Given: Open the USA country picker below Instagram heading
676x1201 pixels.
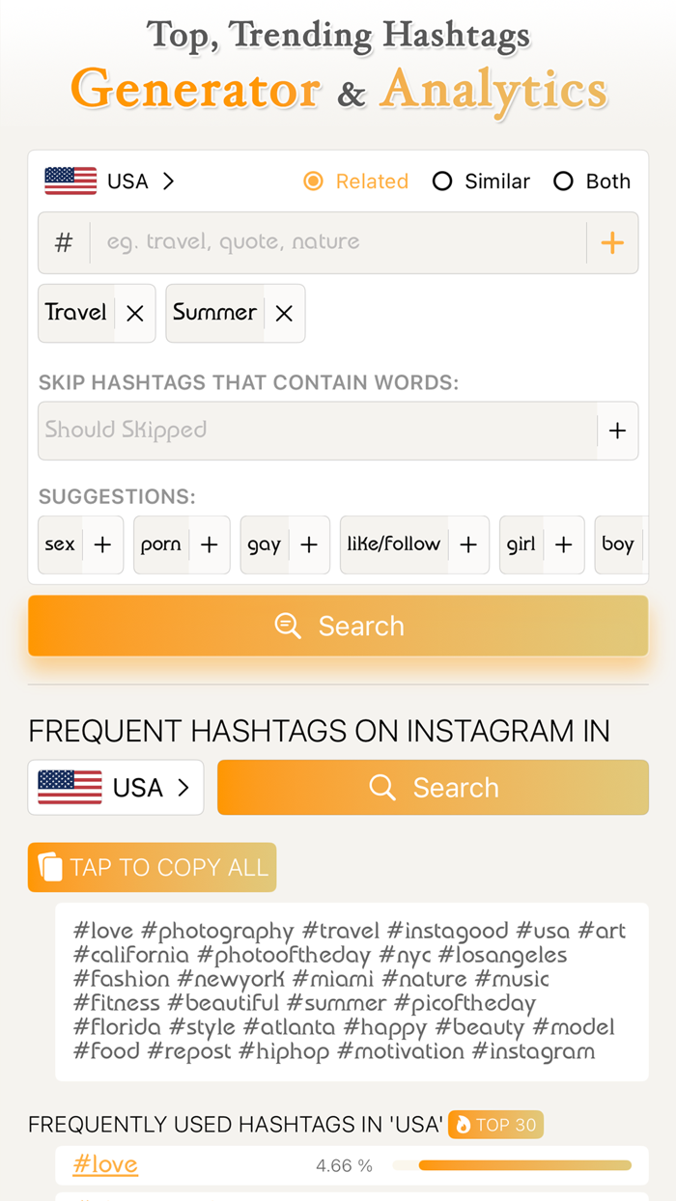Looking at the screenshot, I should pyautogui.click(x=115, y=787).
